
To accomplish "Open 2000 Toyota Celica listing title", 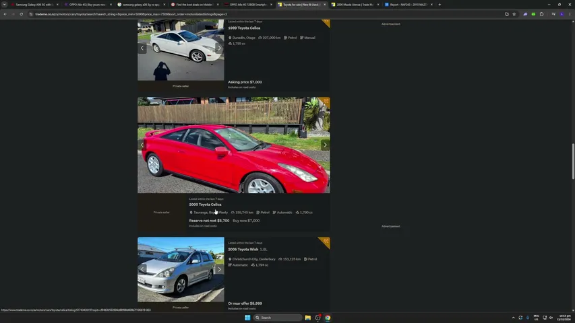I will point(205,205).
